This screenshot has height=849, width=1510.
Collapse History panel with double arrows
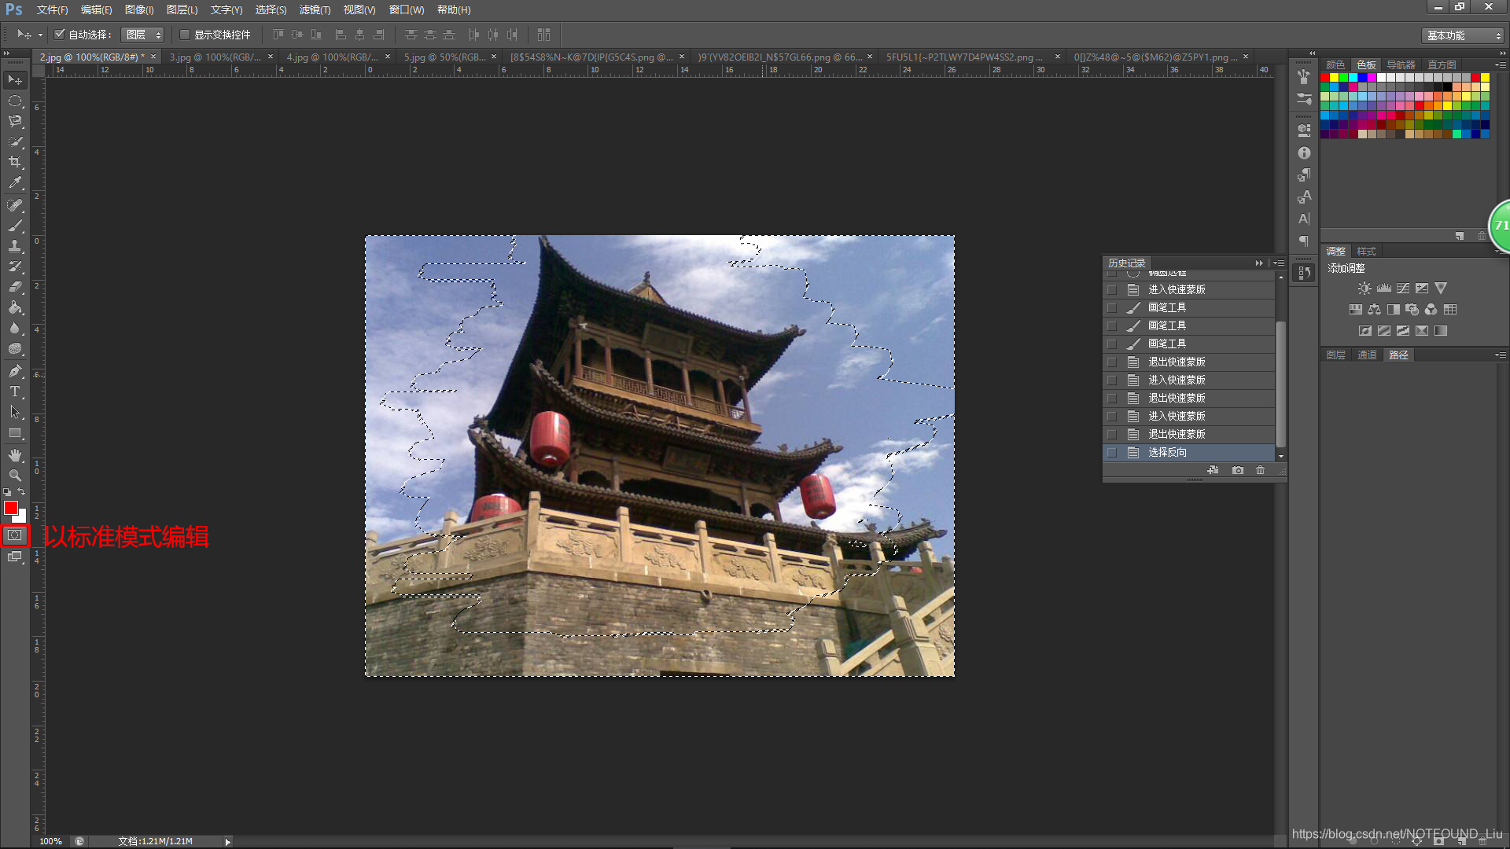tap(1259, 263)
